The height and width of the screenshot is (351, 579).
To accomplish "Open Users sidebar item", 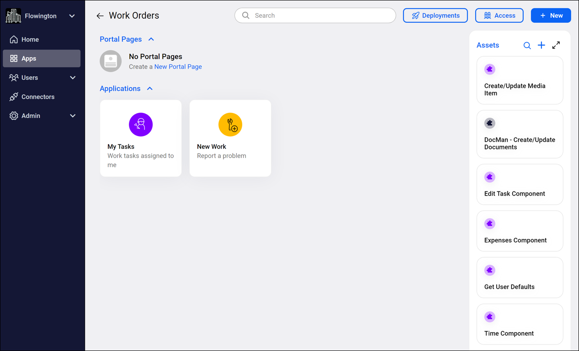I will (42, 78).
